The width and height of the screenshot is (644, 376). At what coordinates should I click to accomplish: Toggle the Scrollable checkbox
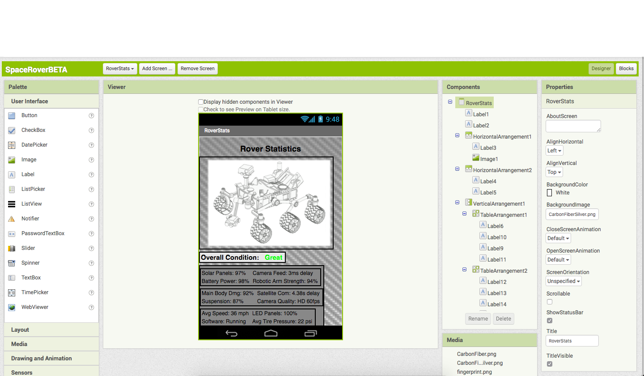550,302
